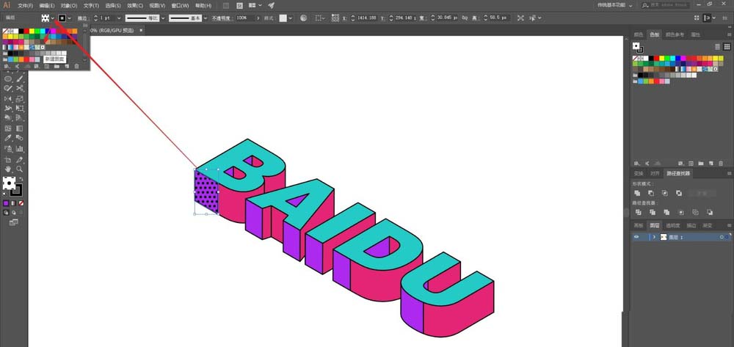This screenshot has height=347, width=734.
Task: Activate the Column Graph tool
Action: coord(20,149)
